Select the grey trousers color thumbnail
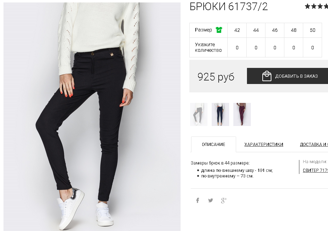328x231 pixels. [199, 114]
